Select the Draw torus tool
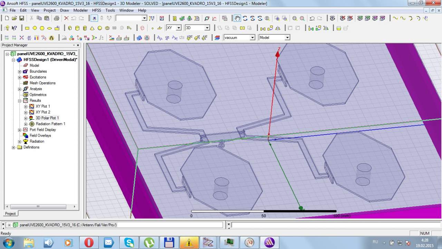Viewport: 442px width, 249px height. pyautogui.click(x=107, y=28)
